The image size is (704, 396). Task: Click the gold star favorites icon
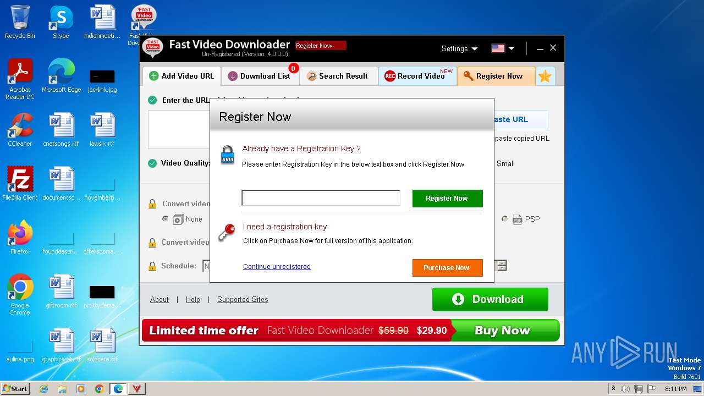point(545,76)
